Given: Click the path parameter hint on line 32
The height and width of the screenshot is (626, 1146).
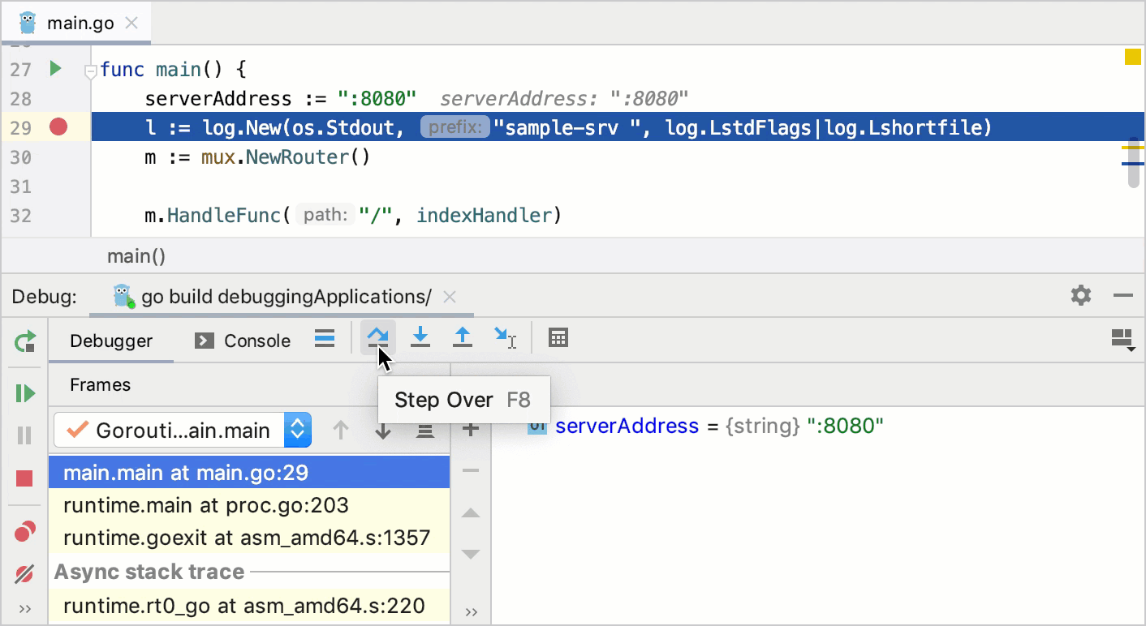Looking at the screenshot, I should [325, 216].
